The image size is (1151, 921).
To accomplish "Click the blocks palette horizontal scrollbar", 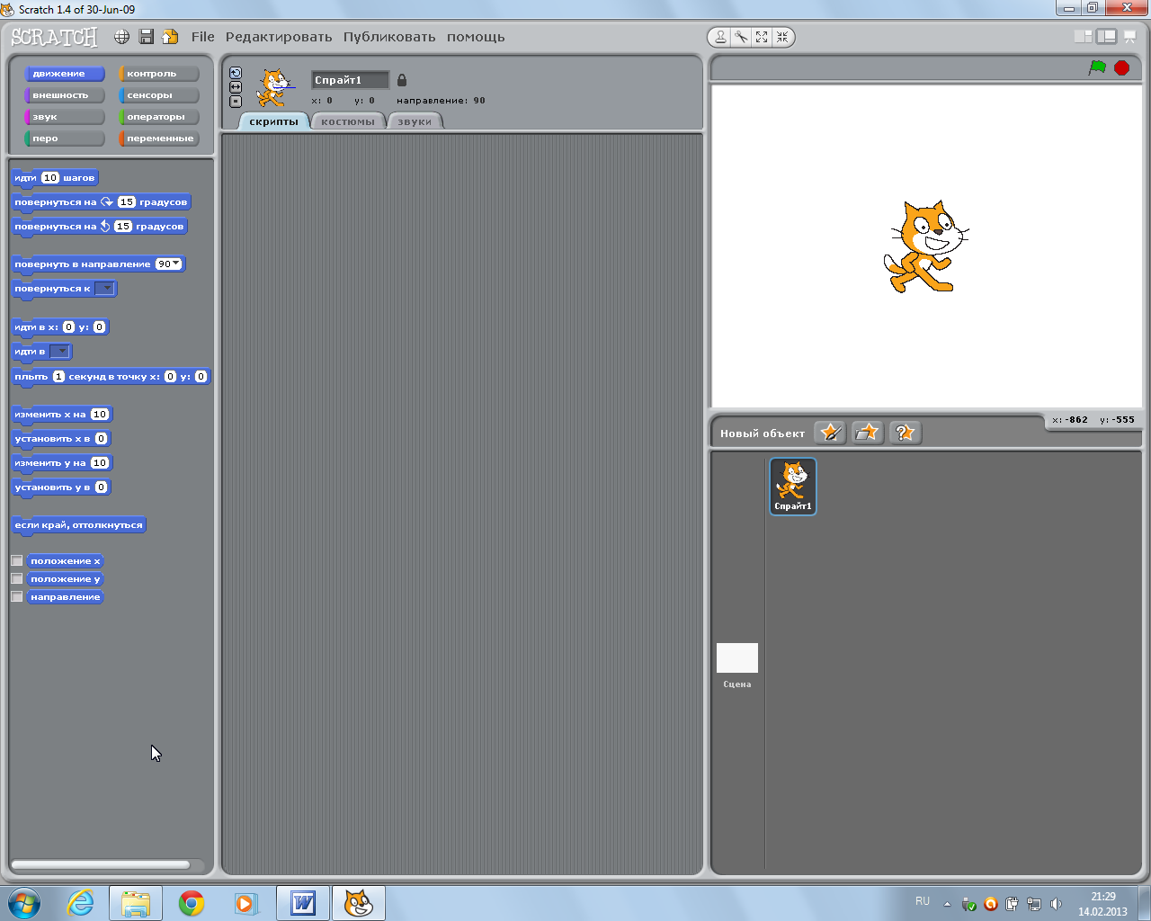I will 101,864.
